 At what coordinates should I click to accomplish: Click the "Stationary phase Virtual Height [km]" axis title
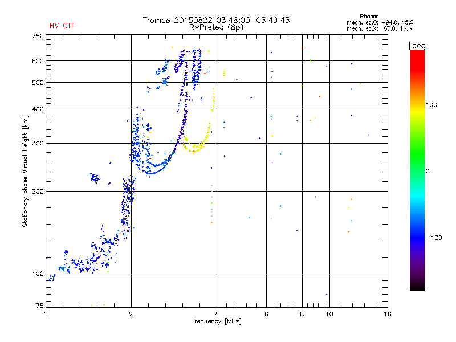(25, 171)
